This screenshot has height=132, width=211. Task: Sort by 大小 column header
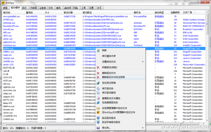click(53, 13)
